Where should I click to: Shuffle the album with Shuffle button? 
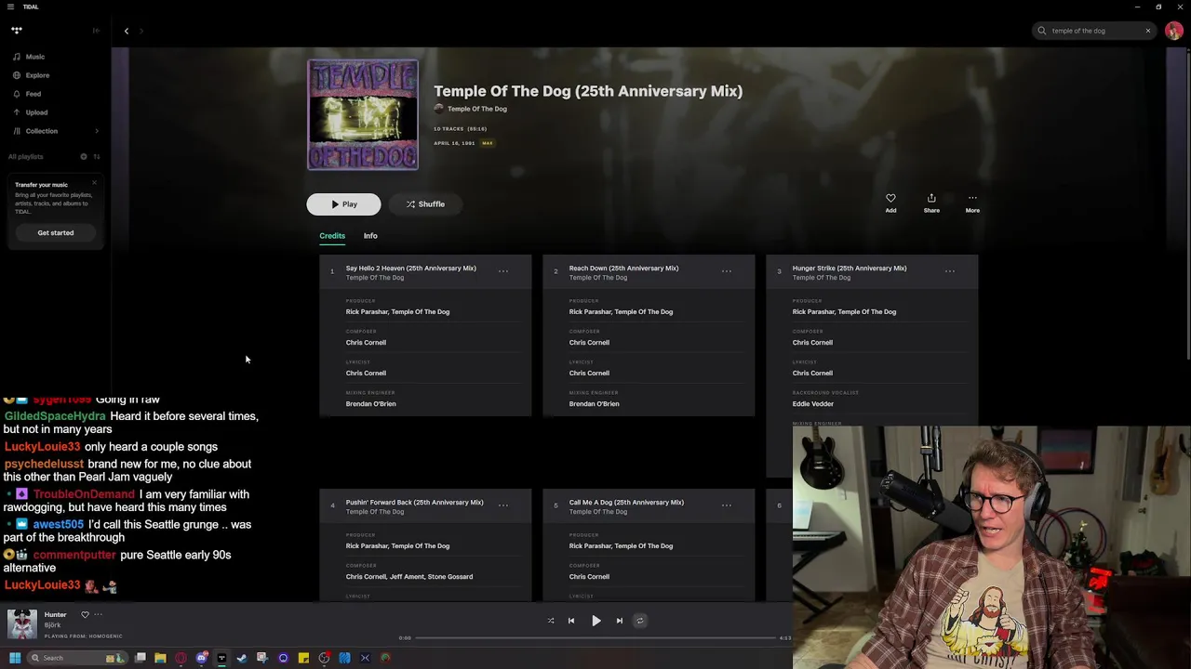tap(425, 204)
